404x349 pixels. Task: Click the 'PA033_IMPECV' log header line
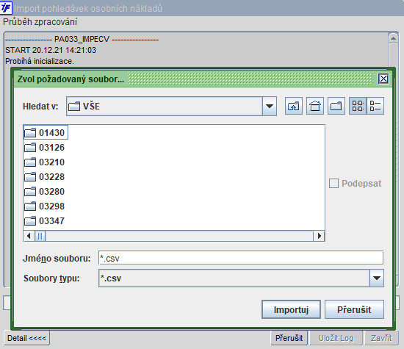82,39
